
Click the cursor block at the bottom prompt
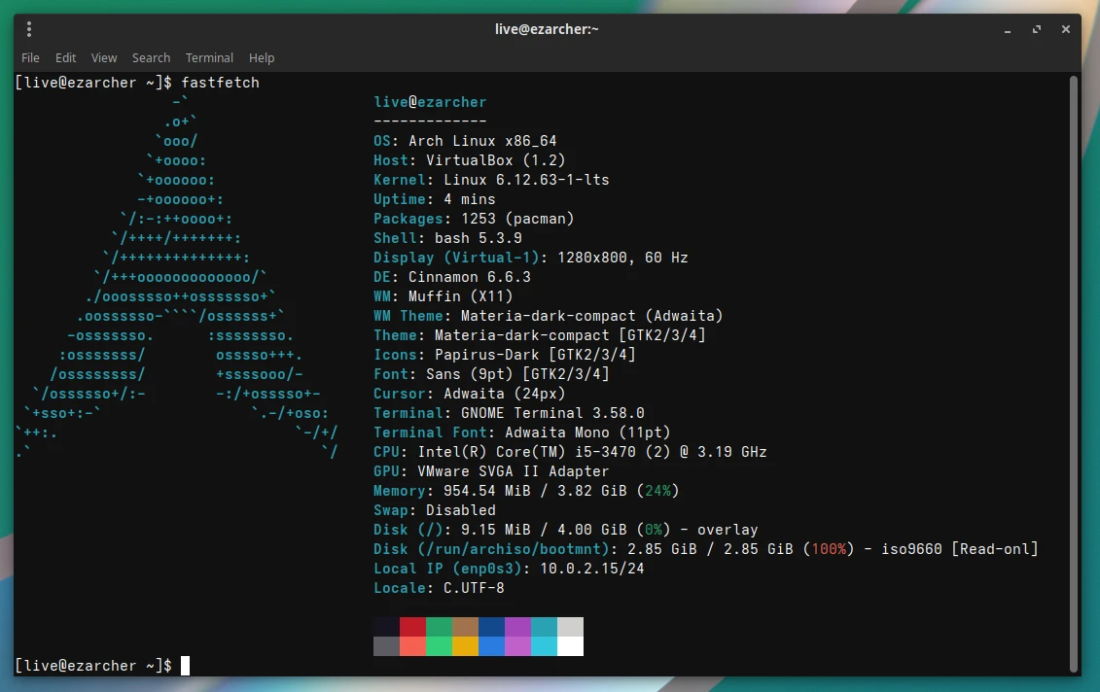[x=185, y=666]
